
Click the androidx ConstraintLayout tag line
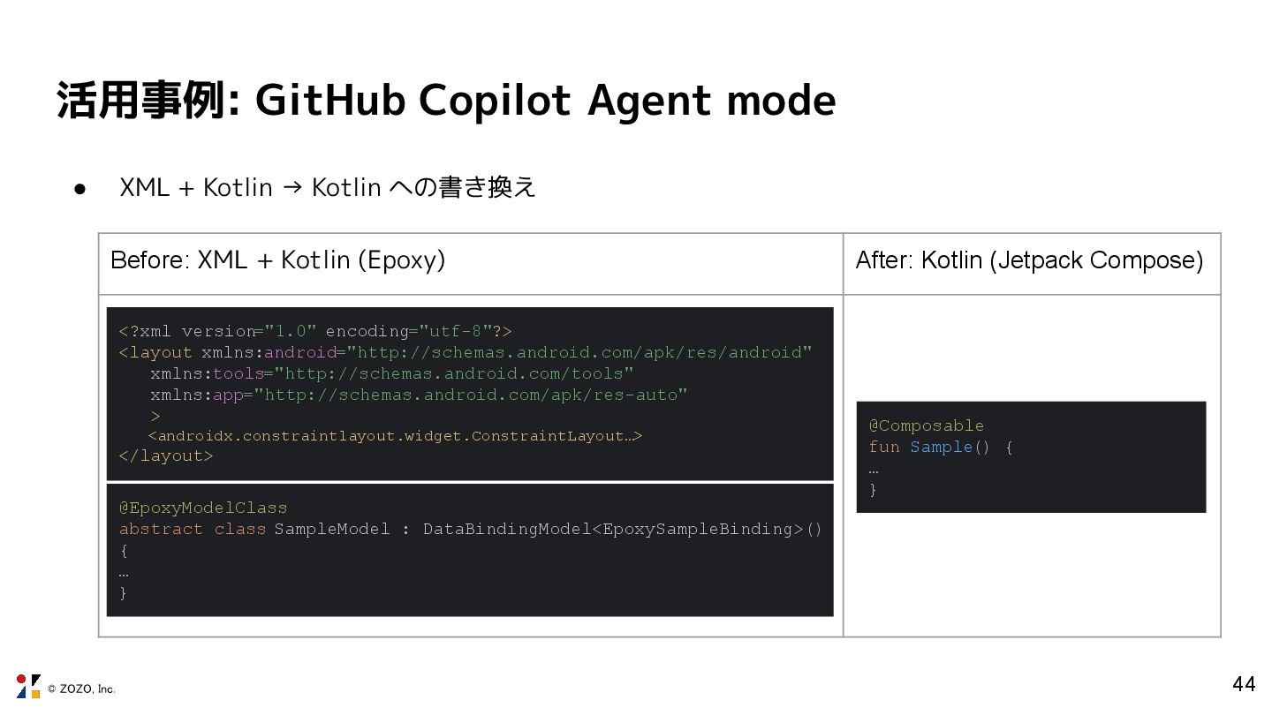tap(395, 436)
